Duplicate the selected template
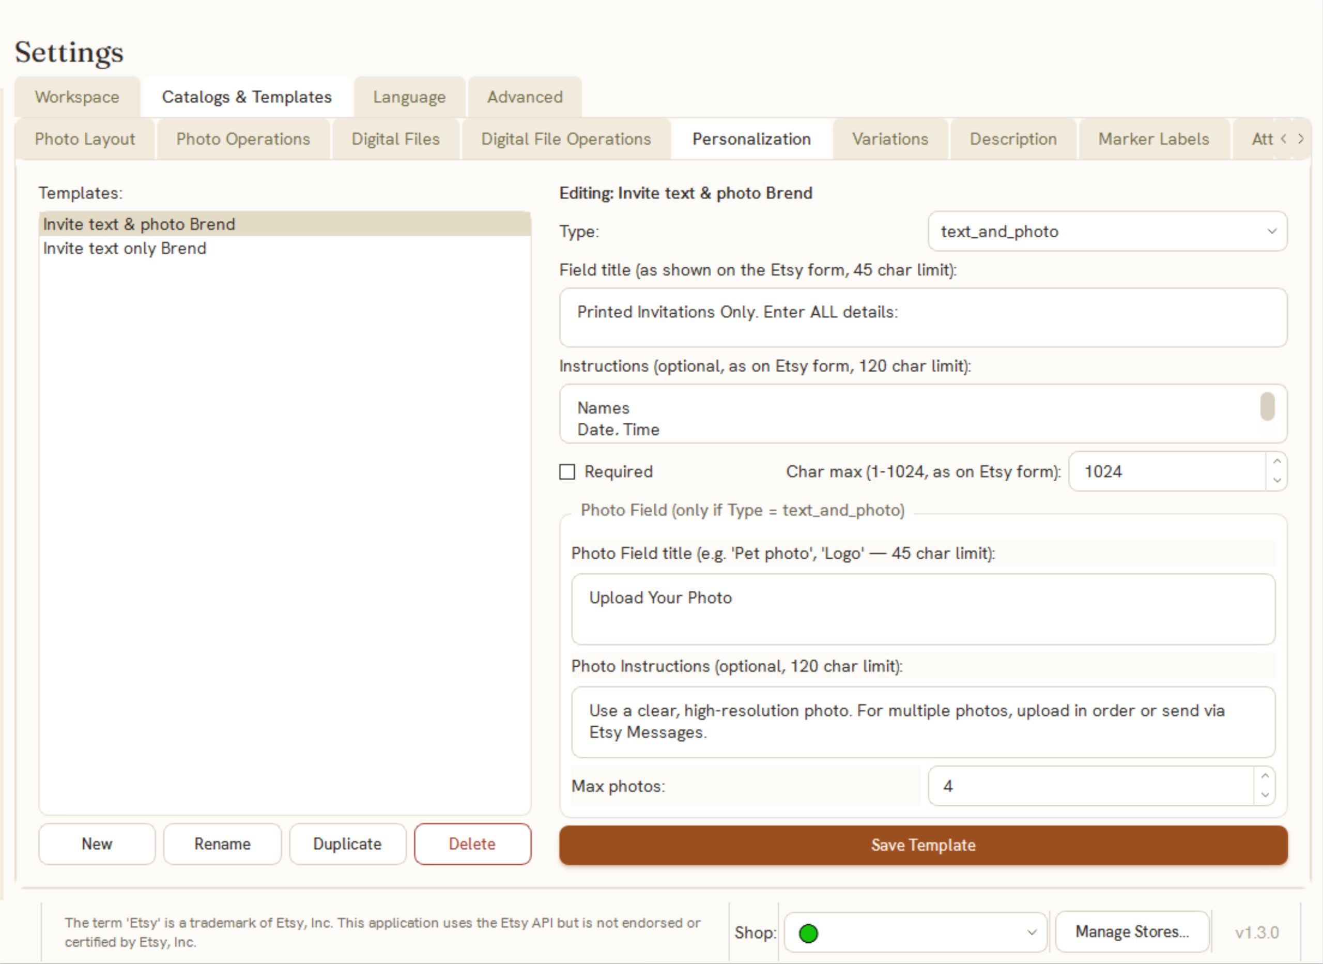1323x964 pixels. coord(347,844)
